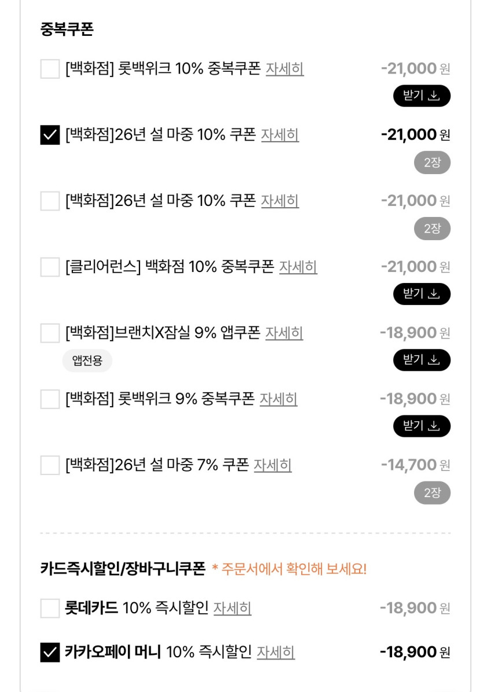This screenshot has width=491, height=692.
Task: Click 자세히 next to 카카오페이 머니 즉시할인
Action: point(275,652)
